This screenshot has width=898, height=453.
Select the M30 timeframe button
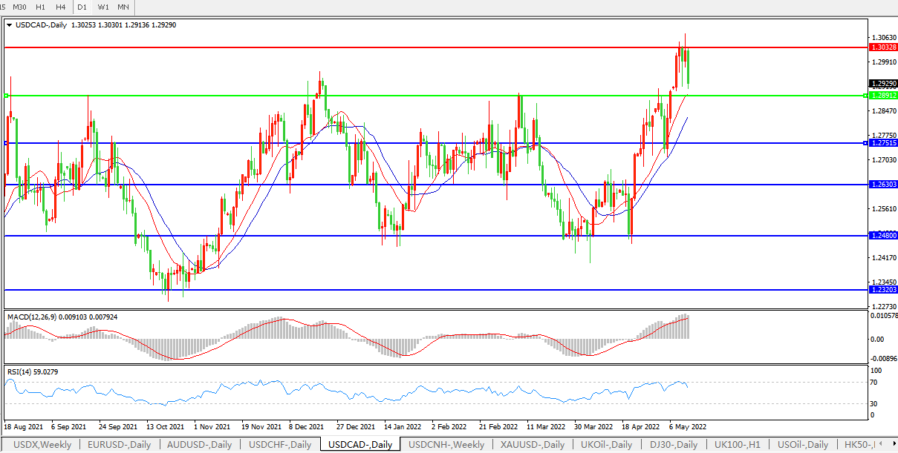(x=19, y=7)
